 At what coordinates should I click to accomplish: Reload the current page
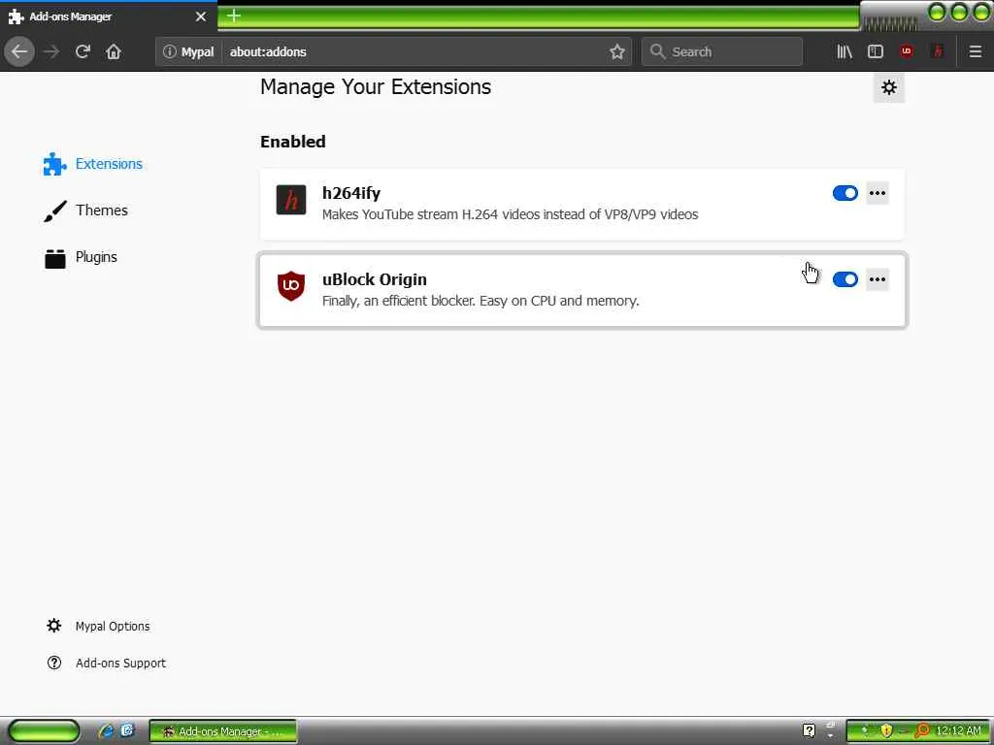point(83,51)
